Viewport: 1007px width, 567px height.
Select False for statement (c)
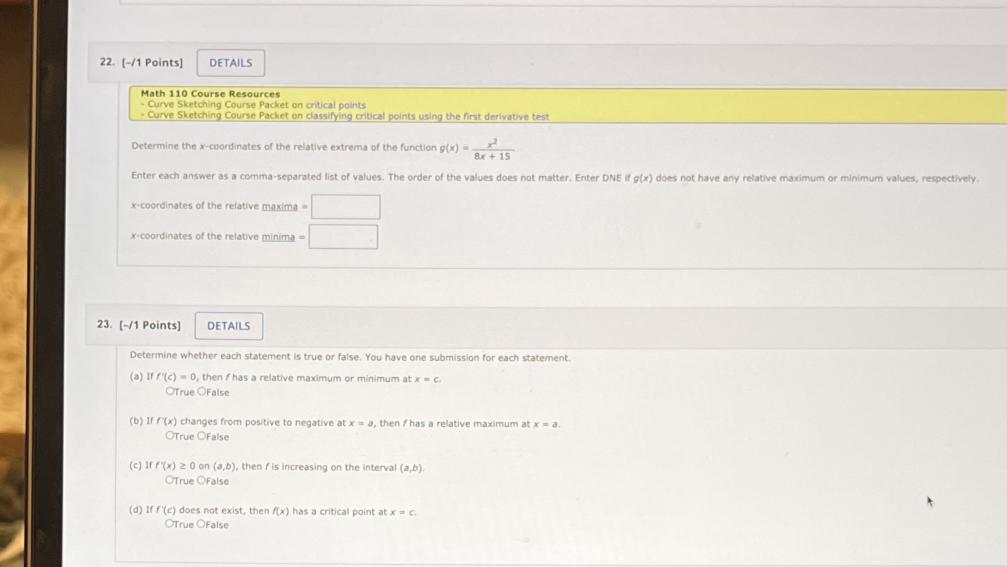click(201, 480)
